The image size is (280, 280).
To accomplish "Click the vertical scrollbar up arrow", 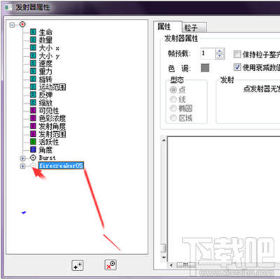I will tap(164, 140).
